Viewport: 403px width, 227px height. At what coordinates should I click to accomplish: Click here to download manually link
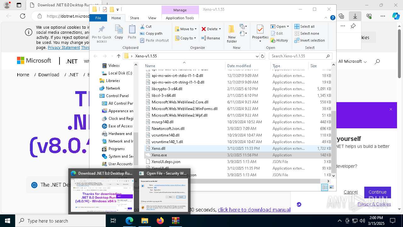[254, 210]
